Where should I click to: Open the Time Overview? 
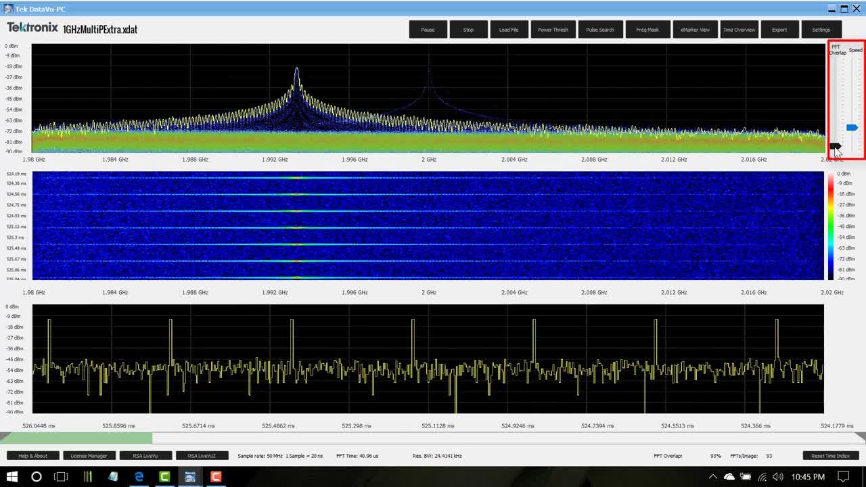[x=739, y=29]
